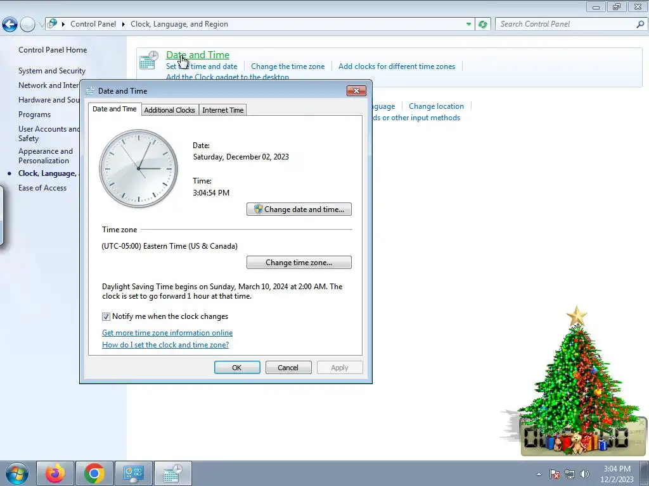The height and width of the screenshot is (486, 649).
Task: Launch Firefox from the taskbar
Action: pos(55,473)
